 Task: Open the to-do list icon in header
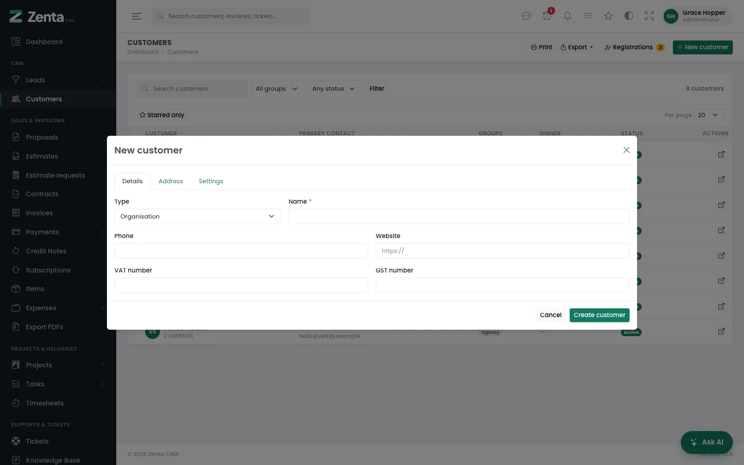tap(588, 16)
